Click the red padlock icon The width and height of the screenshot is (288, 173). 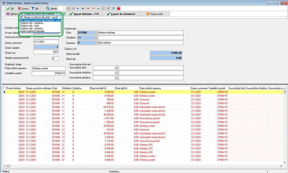click(x=119, y=8)
